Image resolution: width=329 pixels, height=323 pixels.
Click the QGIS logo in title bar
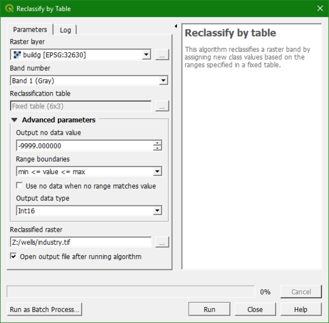[x=9, y=9]
